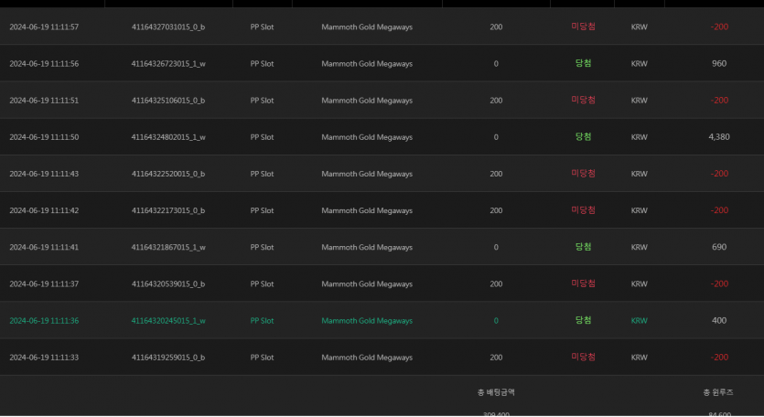This screenshot has width=764, height=417.
Task: Click KRW in the 11:11:50 row
Action: (640, 137)
